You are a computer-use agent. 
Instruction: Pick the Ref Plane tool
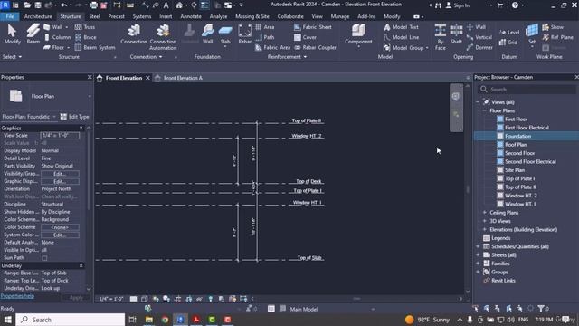point(557,37)
